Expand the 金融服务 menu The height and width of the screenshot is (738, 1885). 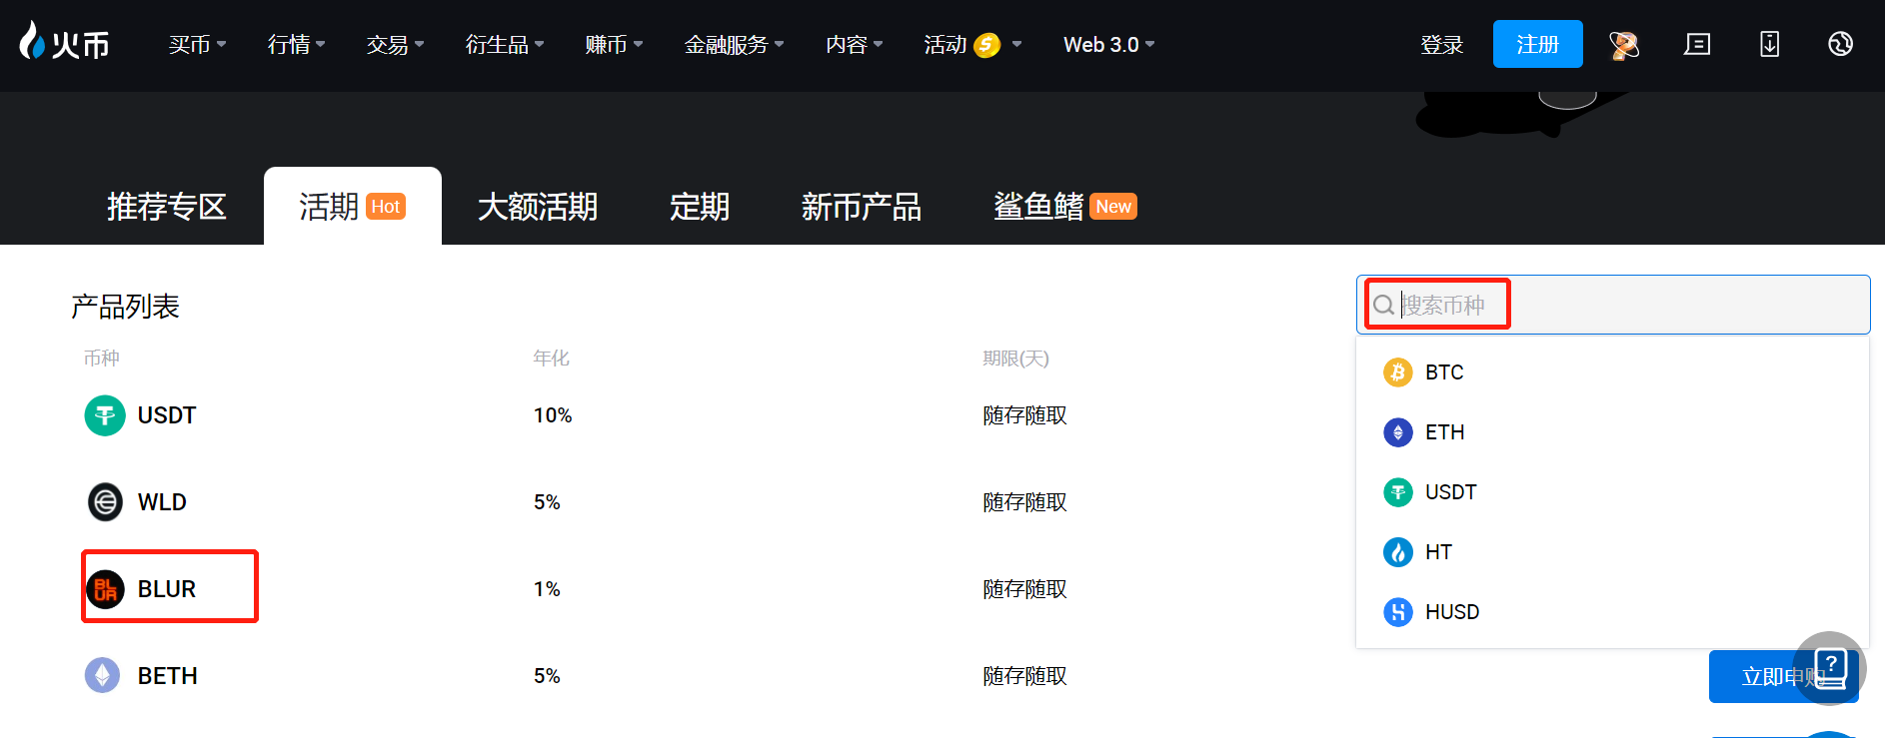point(734,45)
